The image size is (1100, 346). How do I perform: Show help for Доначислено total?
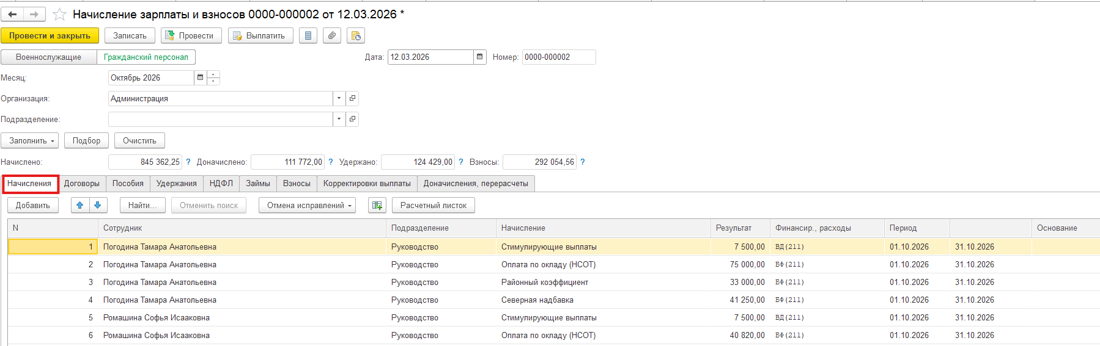(x=331, y=162)
